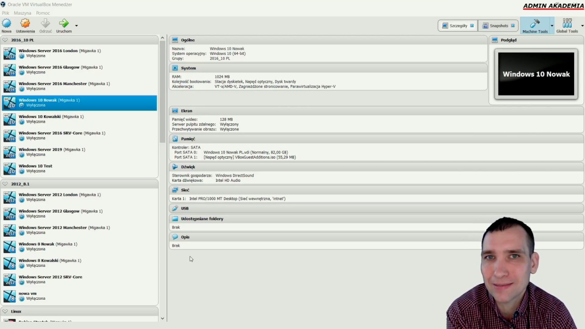Expand the Machine Tools dropdown arrow
Screen dimensions: 585x329
click(552, 26)
